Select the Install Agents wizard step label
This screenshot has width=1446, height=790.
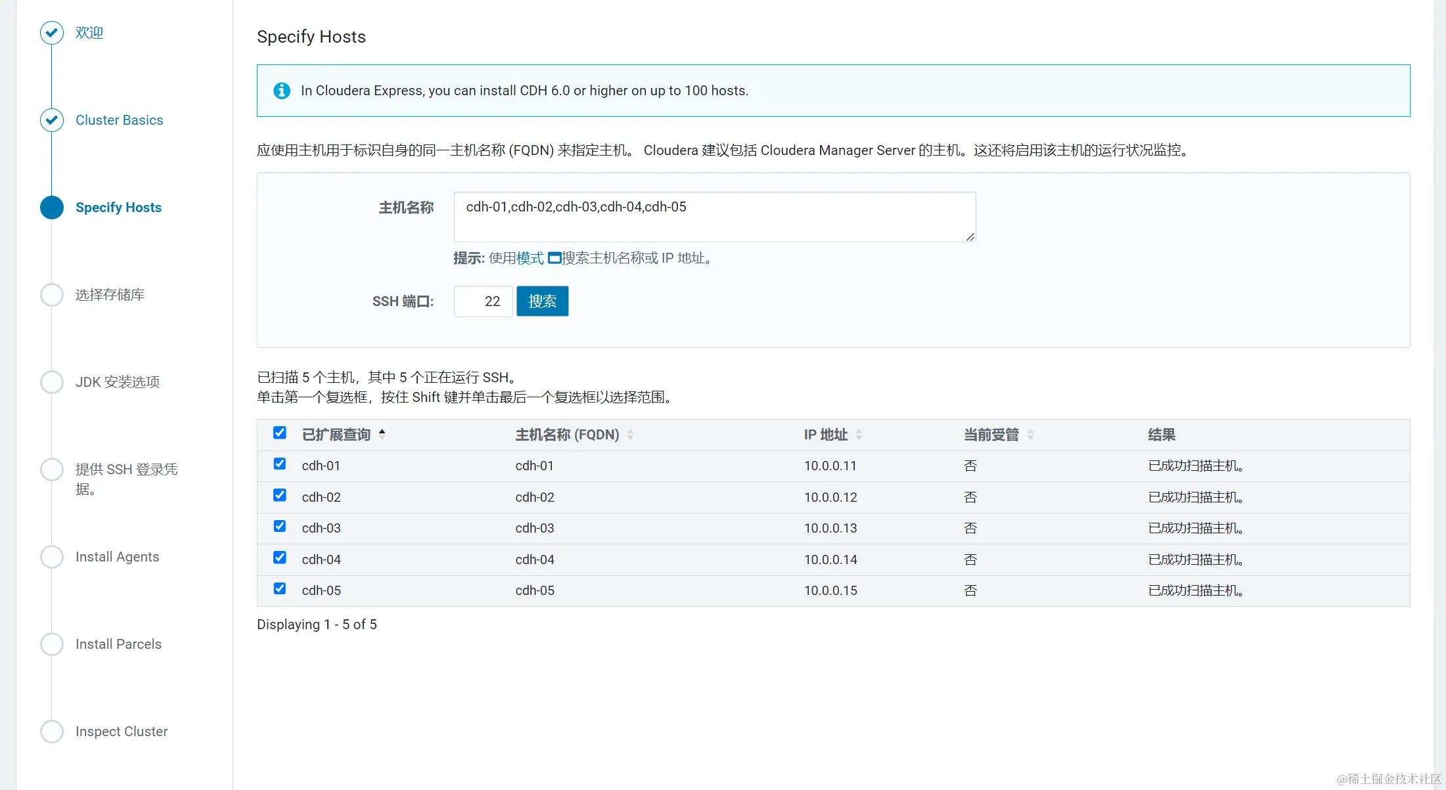(x=117, y=557)
